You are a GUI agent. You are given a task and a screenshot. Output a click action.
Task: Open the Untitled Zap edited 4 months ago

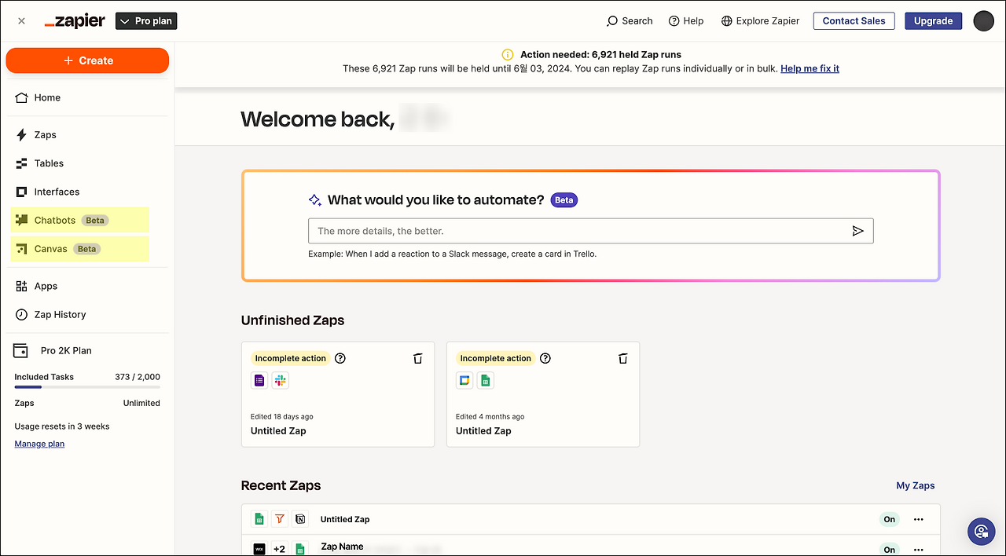543,394
